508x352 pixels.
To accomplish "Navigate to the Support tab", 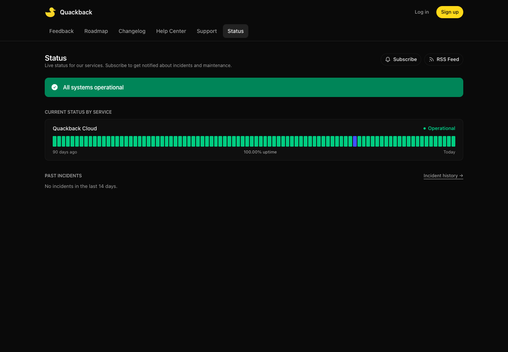I will click(207, 31).
